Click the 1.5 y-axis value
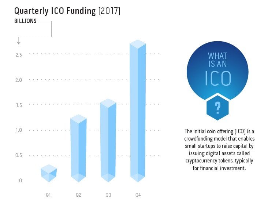 [19, 105]
